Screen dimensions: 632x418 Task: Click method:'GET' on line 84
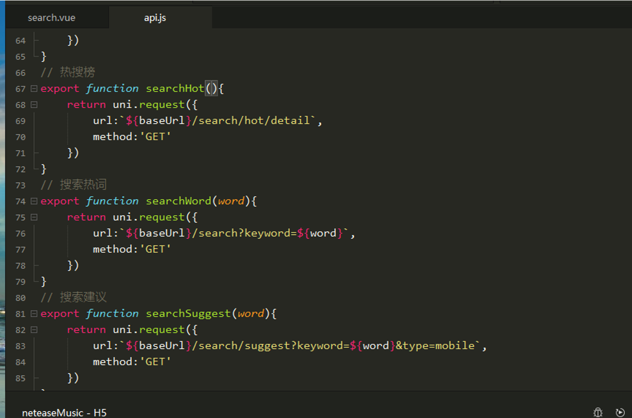pos(133,362)
